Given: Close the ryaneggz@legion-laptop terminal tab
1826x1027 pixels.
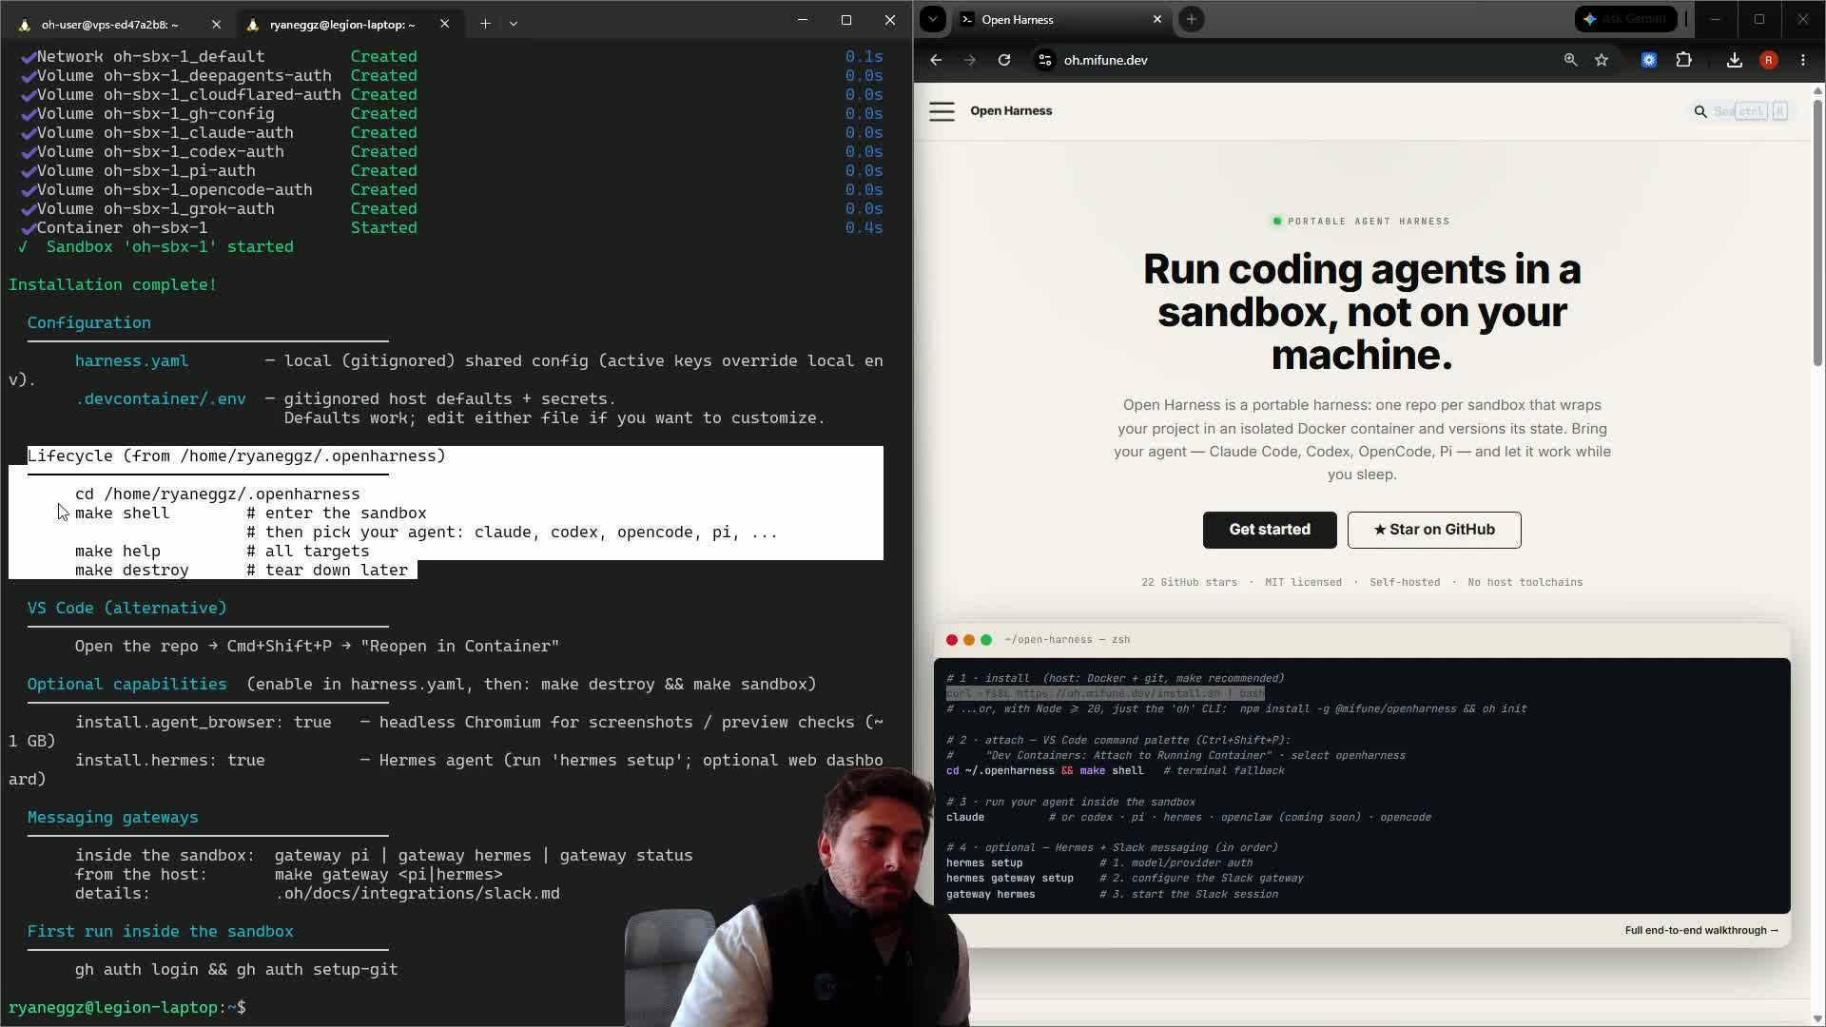Looking at the screenshot, I should (444, 24).
